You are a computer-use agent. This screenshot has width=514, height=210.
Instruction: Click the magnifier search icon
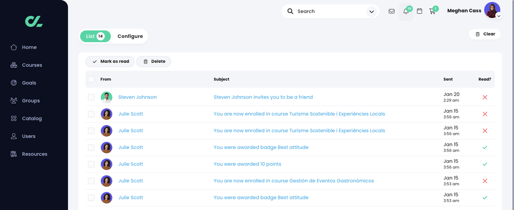coord(290,11)
